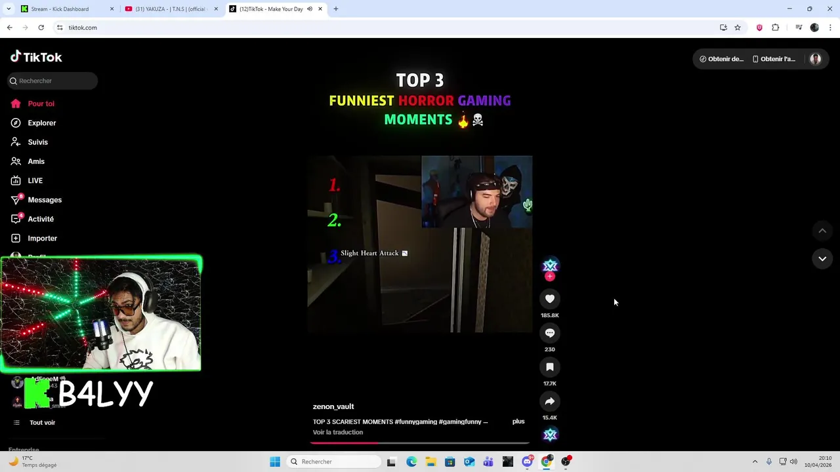Share the video with the arrow icon

point(550,401)
